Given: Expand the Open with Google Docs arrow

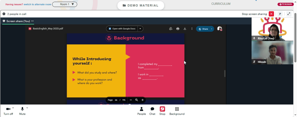Looking at the screenshot, I should [x=140, y=29].
